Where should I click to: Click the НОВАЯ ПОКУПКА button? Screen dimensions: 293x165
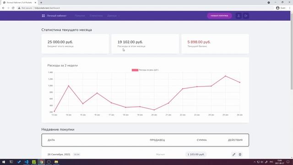coord(219,16)
